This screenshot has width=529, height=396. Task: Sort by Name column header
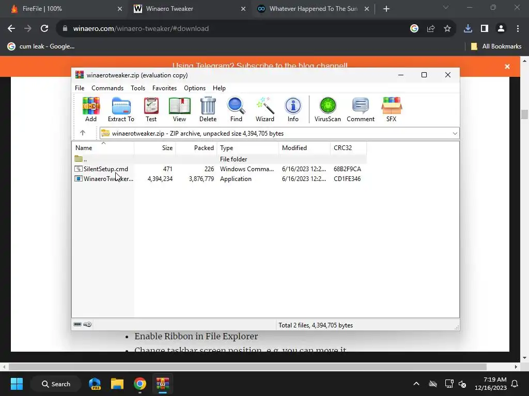pyautogui.click(x=103, y=148)
